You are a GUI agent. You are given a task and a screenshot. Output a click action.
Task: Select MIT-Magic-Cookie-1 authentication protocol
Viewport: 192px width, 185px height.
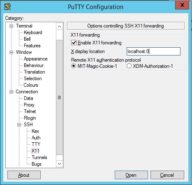74,66
